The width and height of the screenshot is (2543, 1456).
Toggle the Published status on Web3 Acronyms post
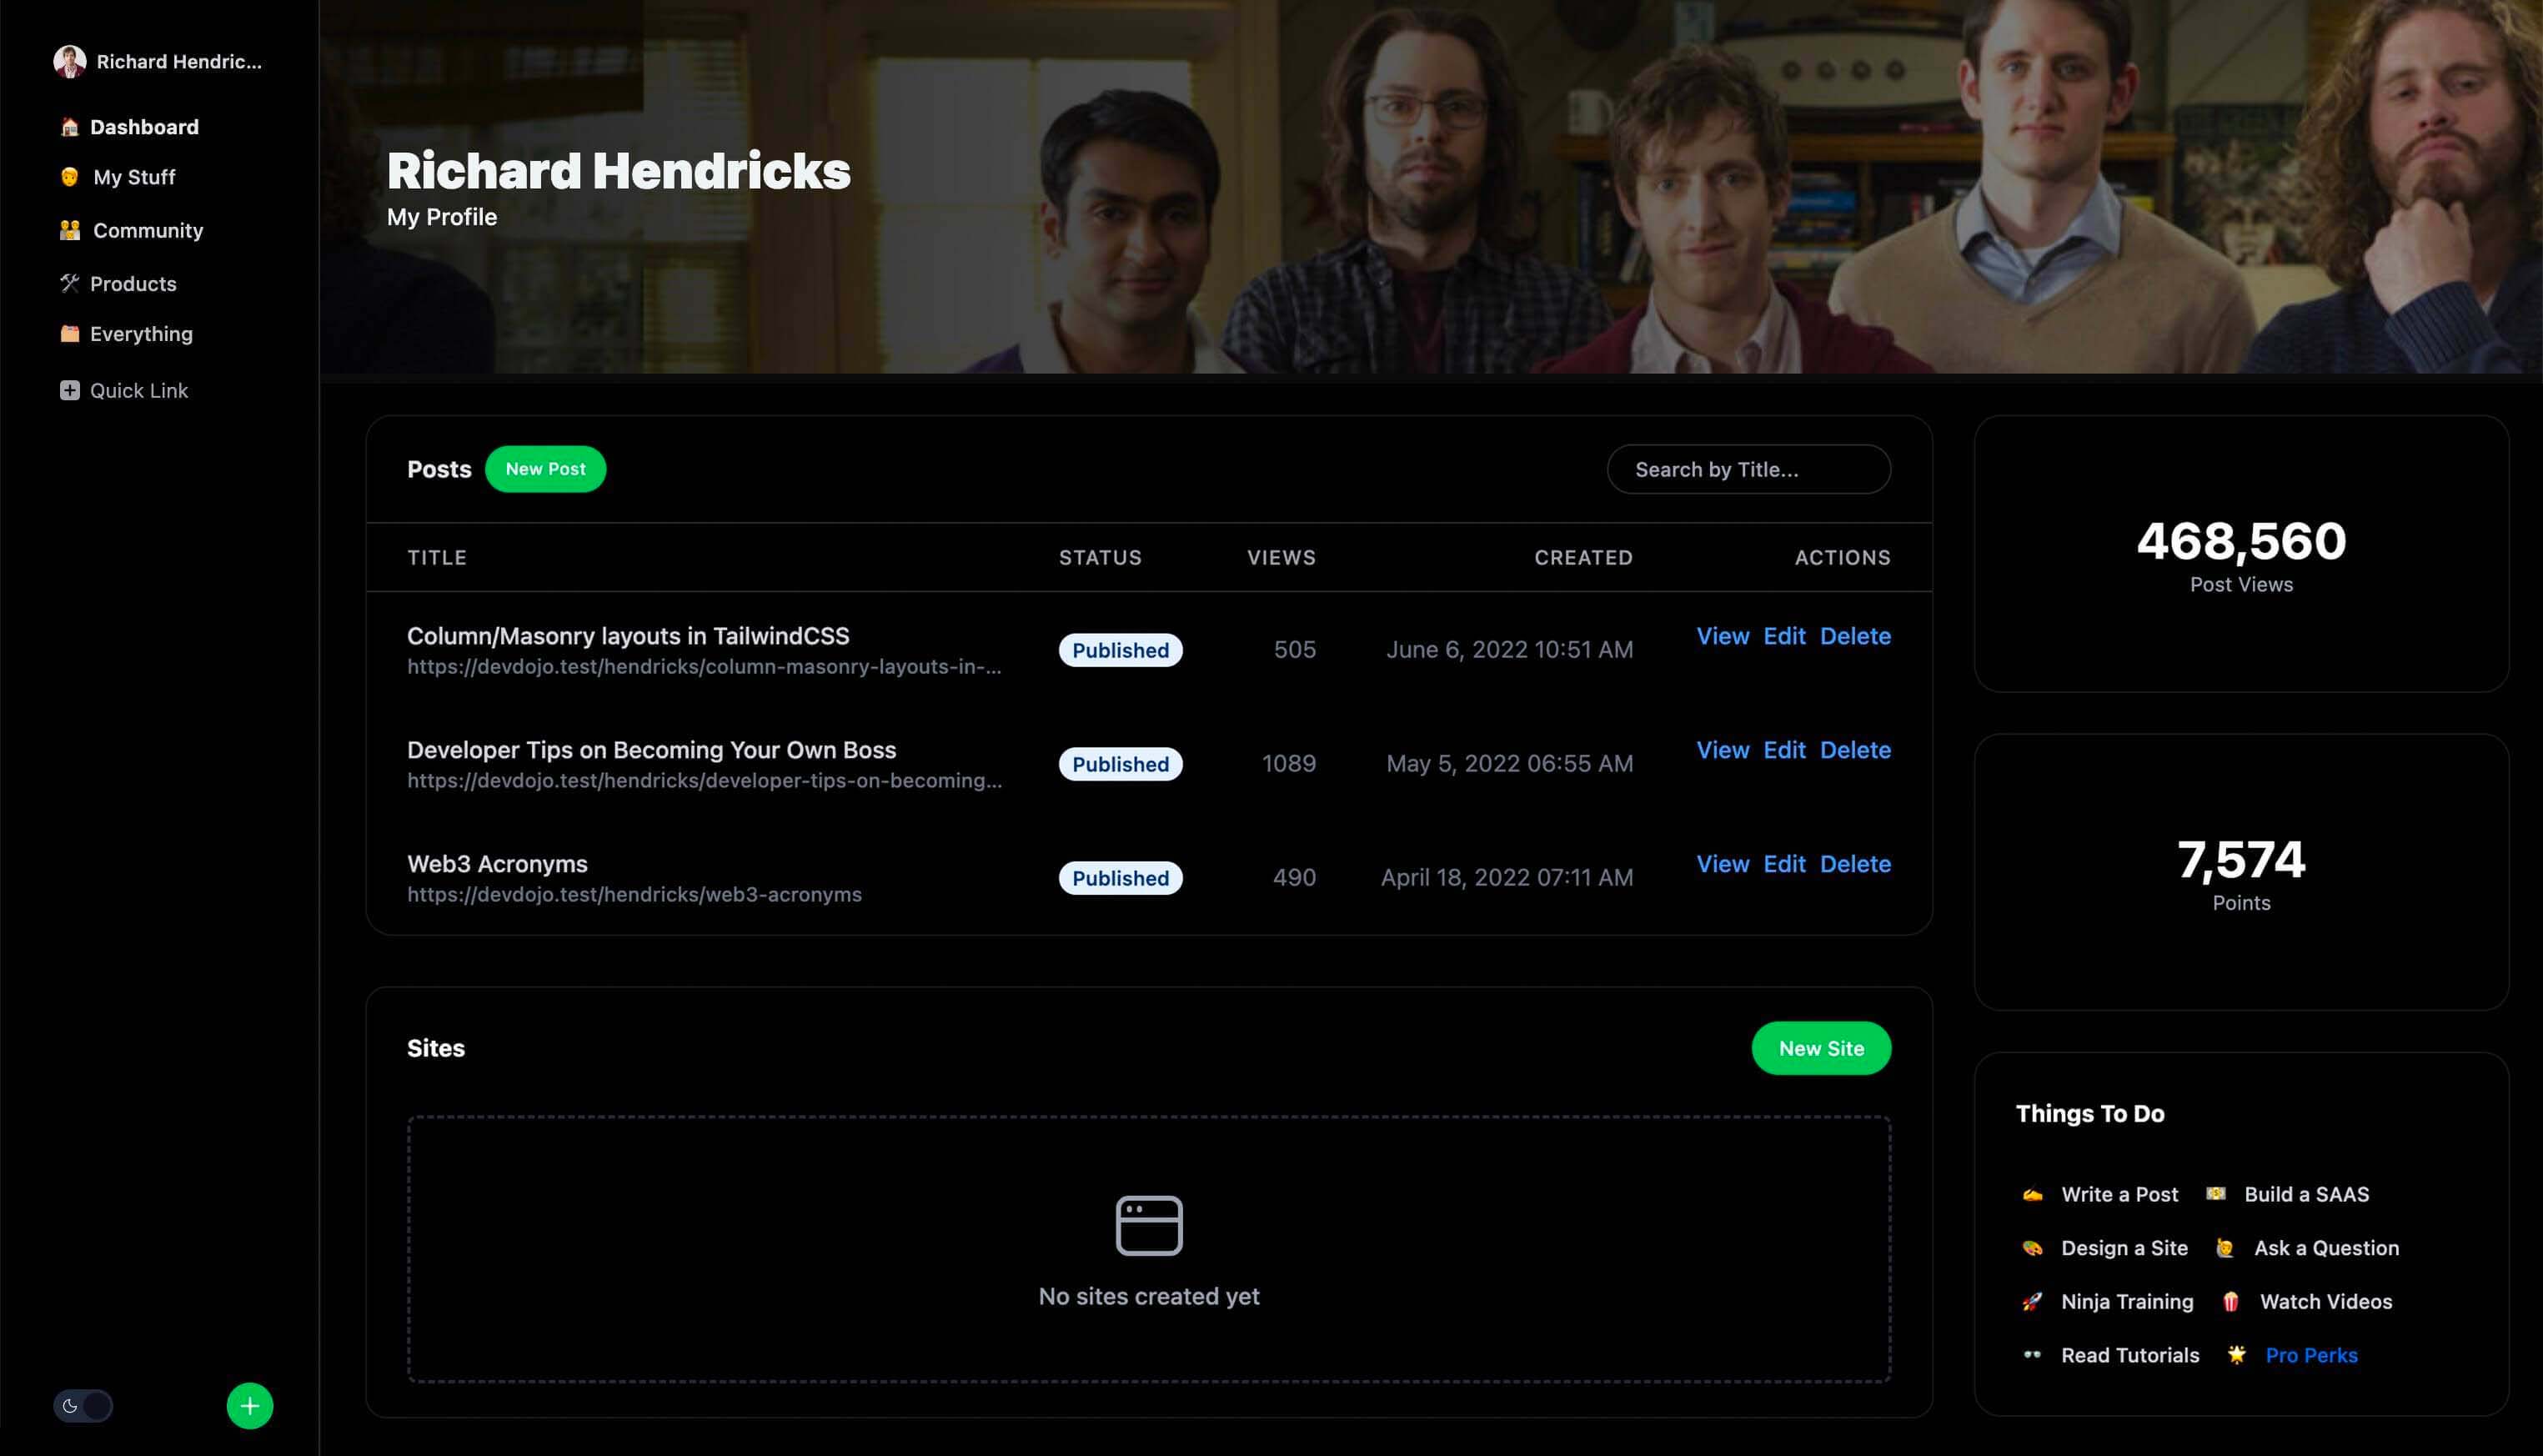(x=1120, y=876)
